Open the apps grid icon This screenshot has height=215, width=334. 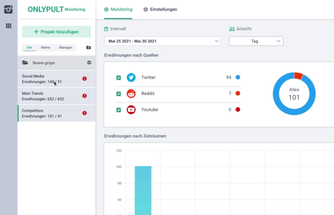[x=9, y=26]
